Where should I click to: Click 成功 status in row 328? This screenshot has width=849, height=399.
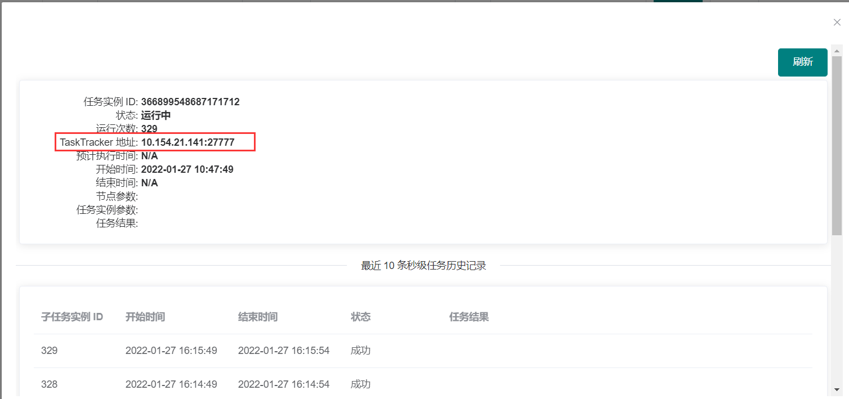361,384
